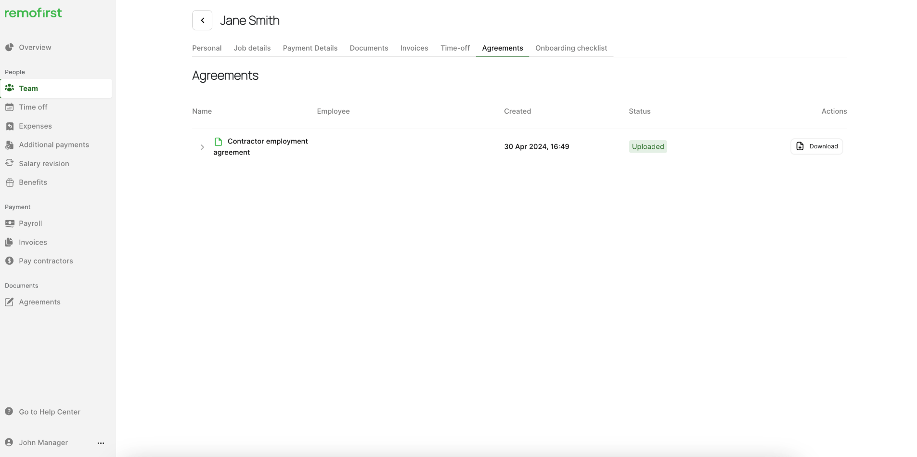Screen dimensions: 917x457
Task: Click the Name column header
Action: coord(202,111)
